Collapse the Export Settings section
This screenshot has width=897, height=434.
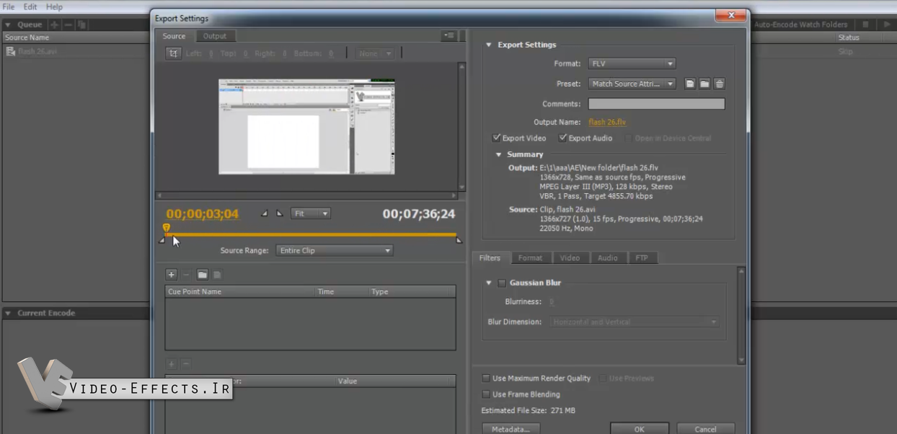point(488,45)
